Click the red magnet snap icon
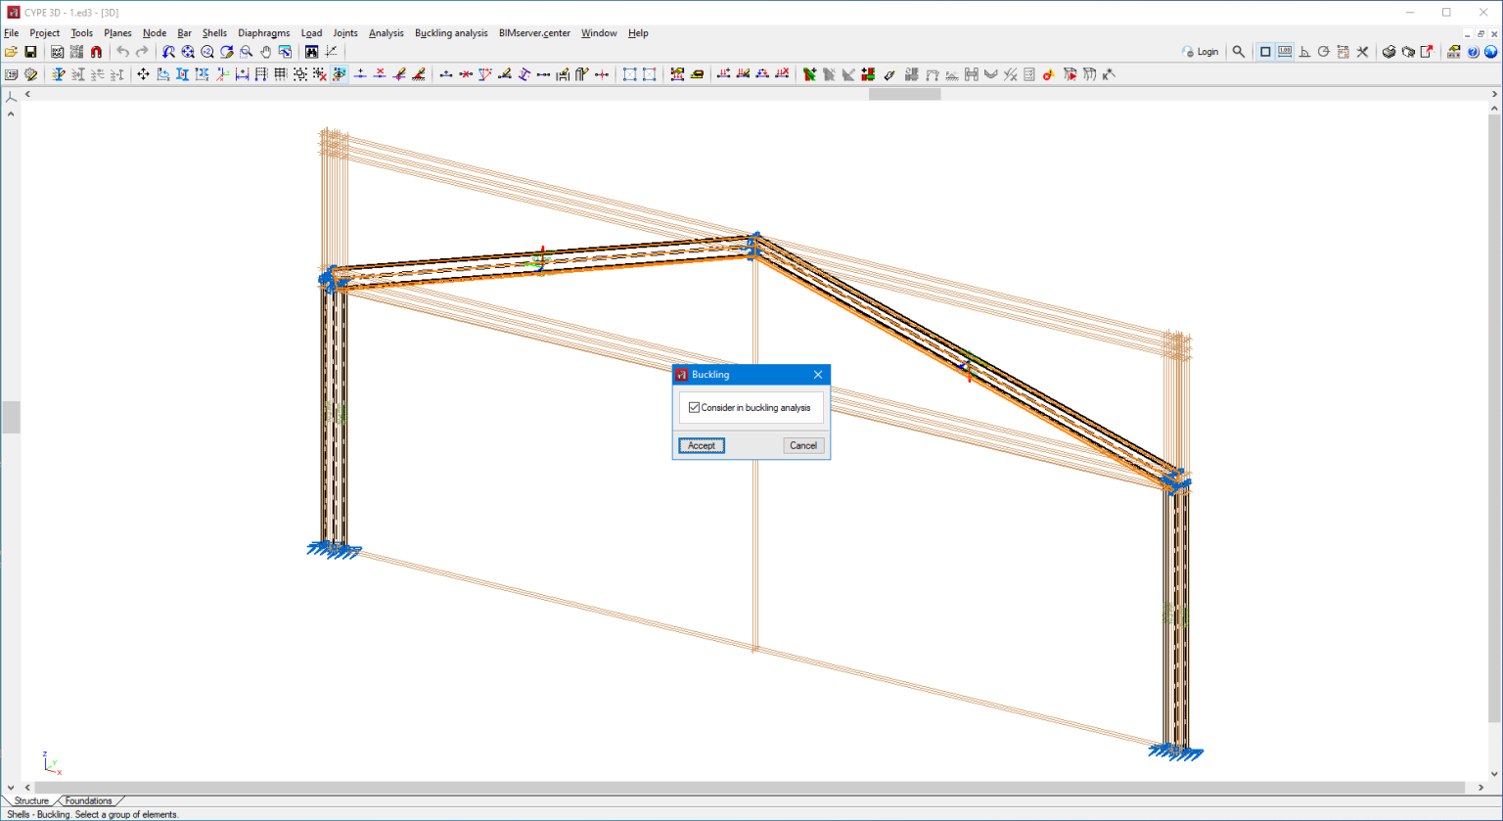 96,52
